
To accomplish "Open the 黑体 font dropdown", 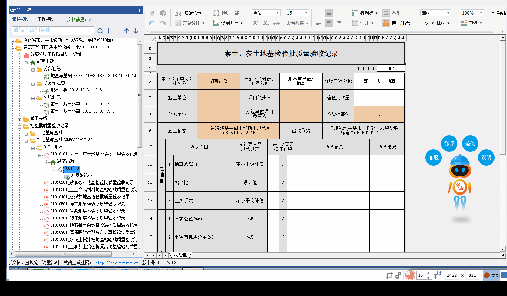I will 277,13.
